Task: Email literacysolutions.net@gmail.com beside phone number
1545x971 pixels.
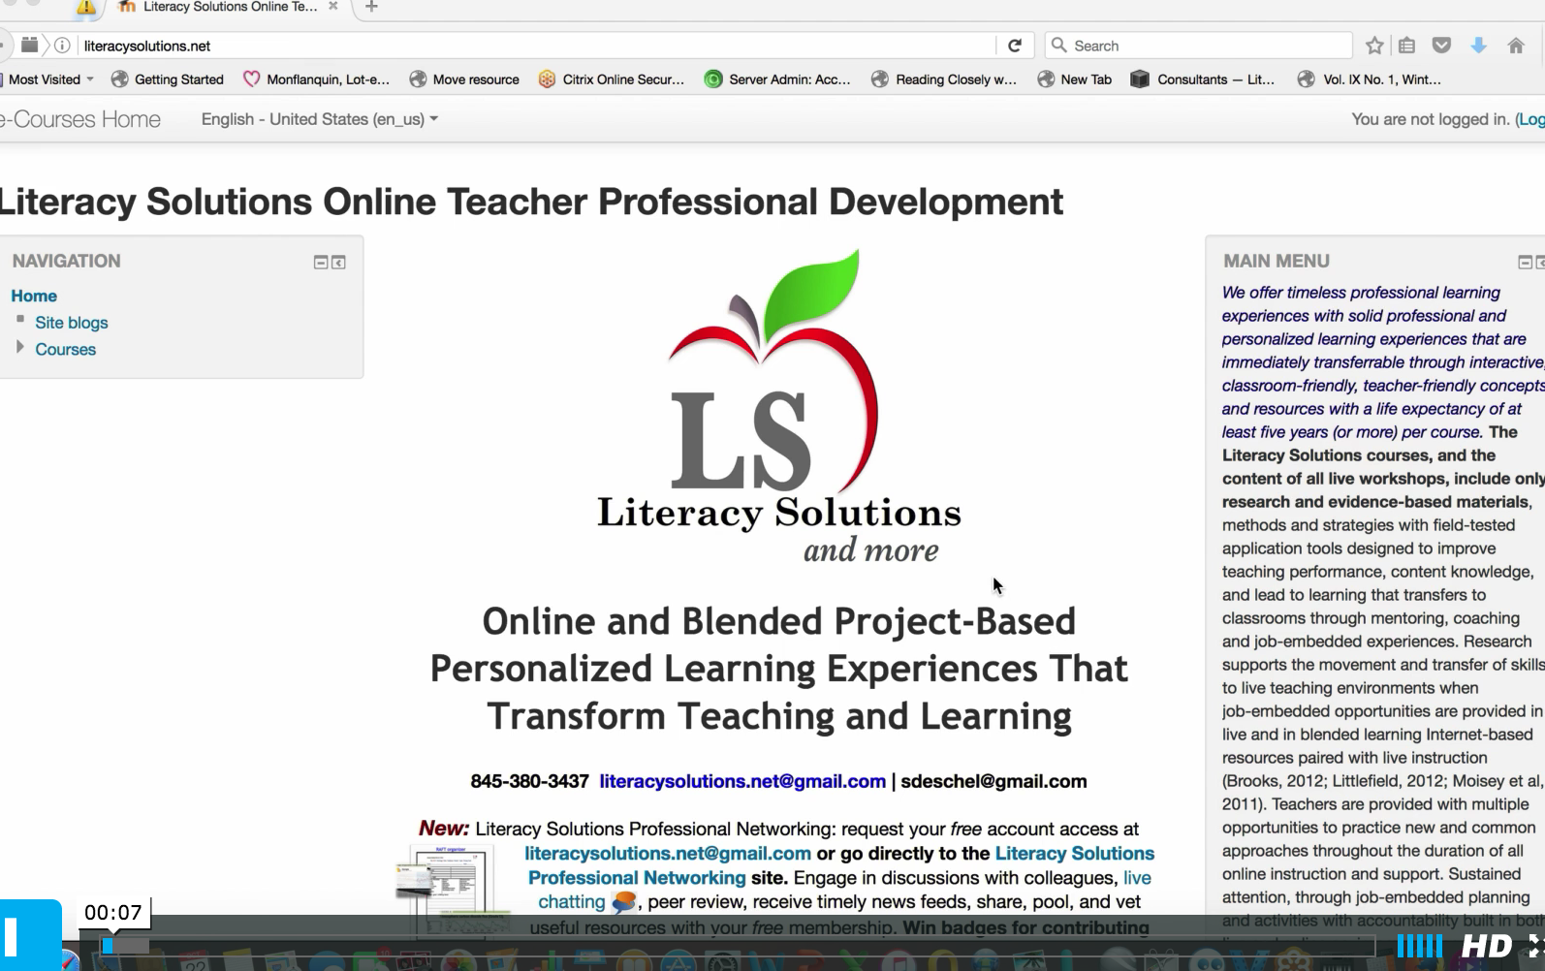Action: [x=742, y=781]
